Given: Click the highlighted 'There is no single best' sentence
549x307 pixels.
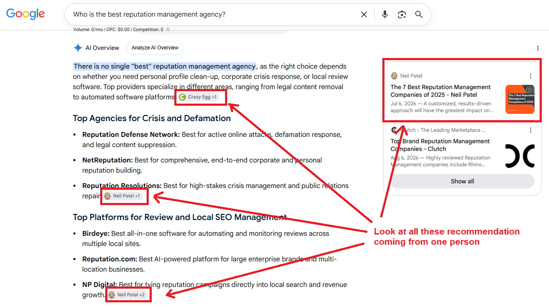Looking at the screenshot, I should pos(165,67).
